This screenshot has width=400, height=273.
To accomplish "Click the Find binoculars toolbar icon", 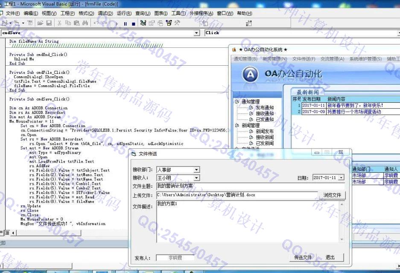I will pyautogui.click(x=85, y=23).
